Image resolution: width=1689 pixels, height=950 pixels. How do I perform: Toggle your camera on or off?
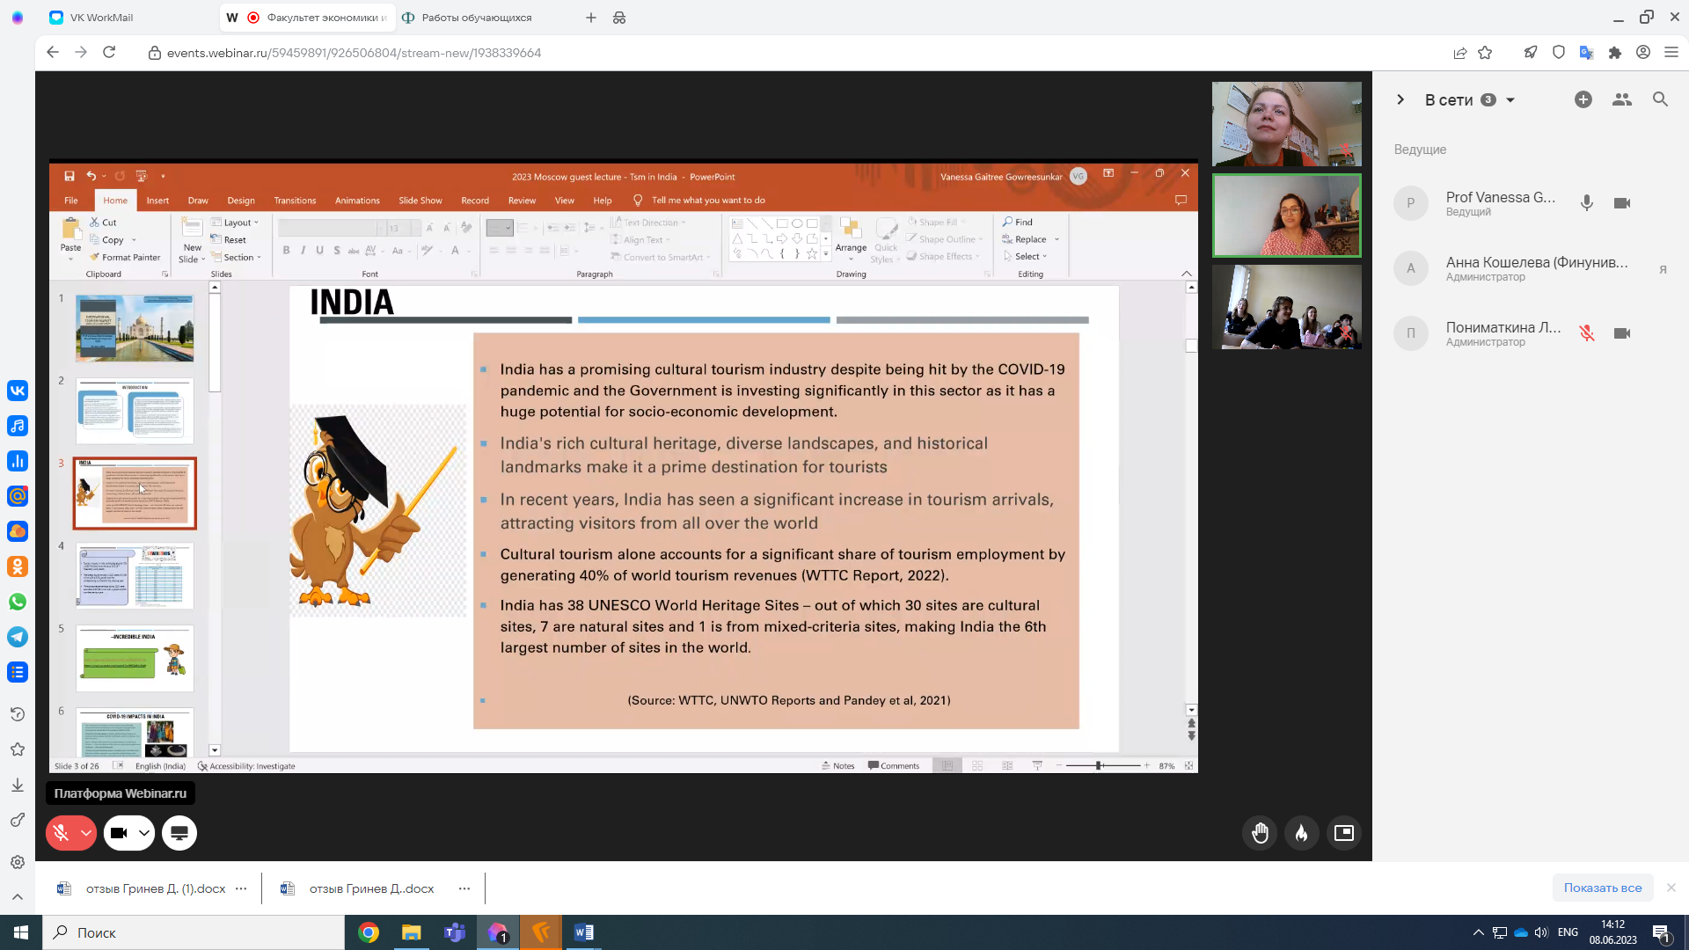(x=119, y=833)
